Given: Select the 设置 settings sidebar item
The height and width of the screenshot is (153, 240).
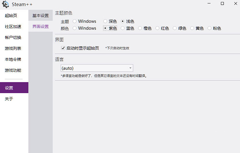Looking at the screenshot, I should (x=14, y=88).
